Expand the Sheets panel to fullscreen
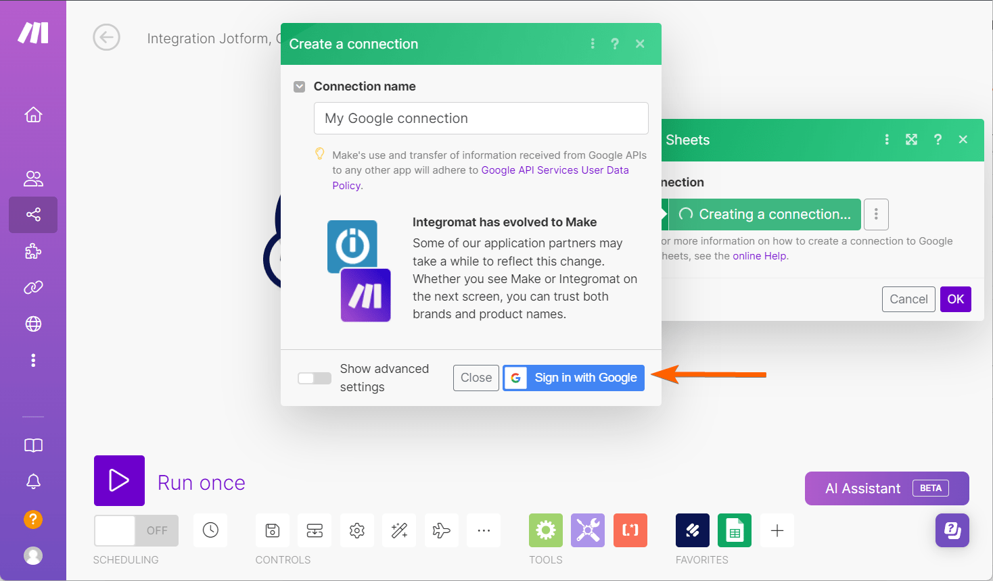 (x=912, y=139)
